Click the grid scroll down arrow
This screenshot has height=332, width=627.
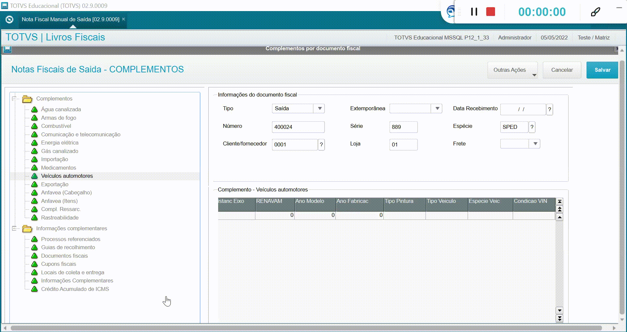[x=560, y=310]
